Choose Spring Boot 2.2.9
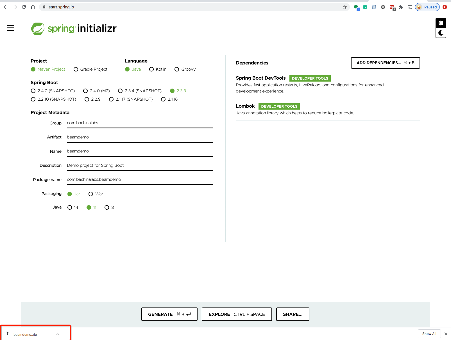Viewport: 451px width, 340px height. click(x=92, y=99)
